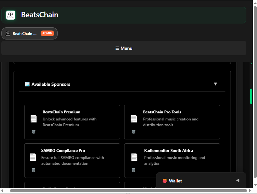Delete BeatsChain Premium sponsor via trash icon
This screenshot has width=257, height=194.
pos(34,132)
